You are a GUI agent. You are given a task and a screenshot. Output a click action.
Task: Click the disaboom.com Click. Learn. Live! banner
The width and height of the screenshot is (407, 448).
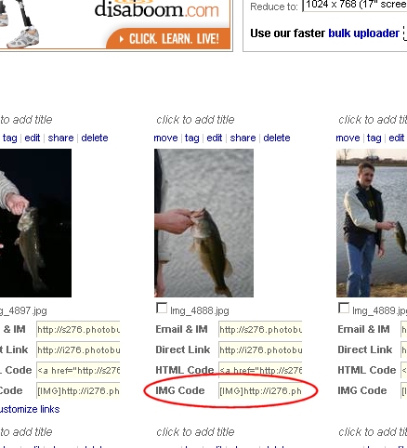pyautogui.click(x=115, y=24)
